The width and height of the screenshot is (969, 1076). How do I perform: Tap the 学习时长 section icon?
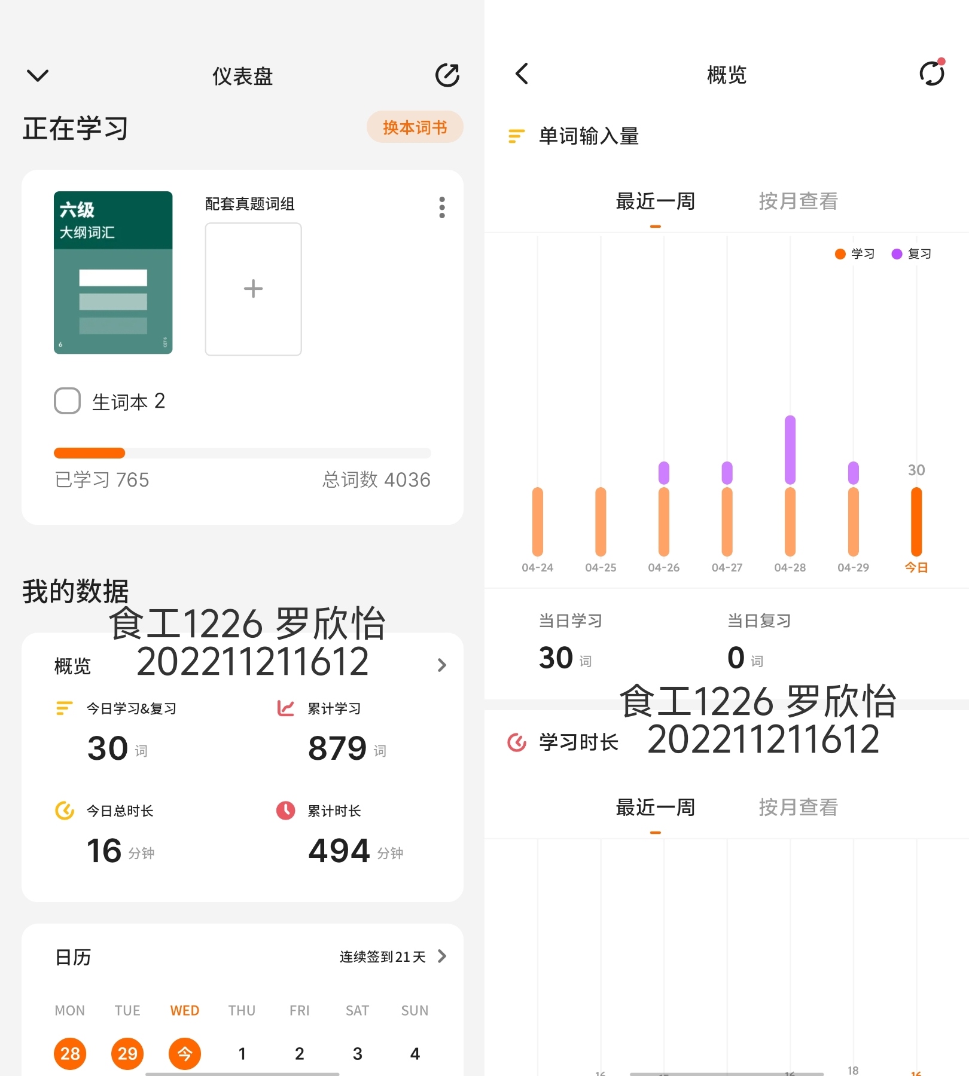tap(517, 742)
